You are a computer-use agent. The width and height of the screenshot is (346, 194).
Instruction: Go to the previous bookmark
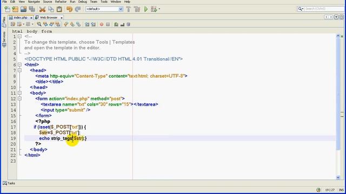pos(66,24)
